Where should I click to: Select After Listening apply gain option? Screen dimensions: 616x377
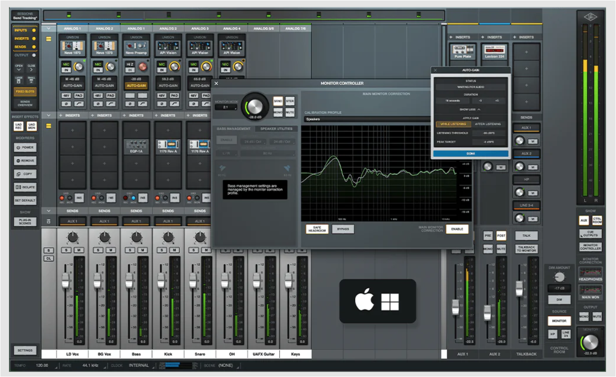(x=488, y=124)
